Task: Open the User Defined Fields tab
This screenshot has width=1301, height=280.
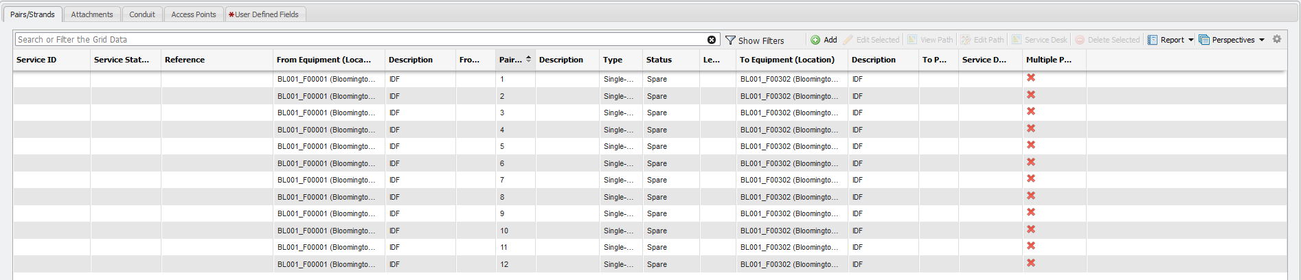Action: 266,14
